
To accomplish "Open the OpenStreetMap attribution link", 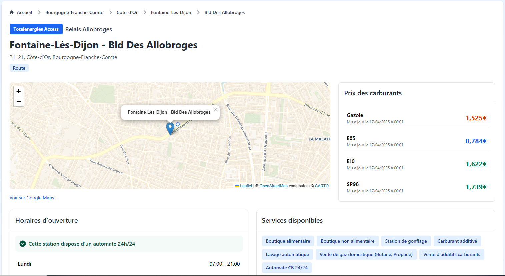I will pos(273,186).
